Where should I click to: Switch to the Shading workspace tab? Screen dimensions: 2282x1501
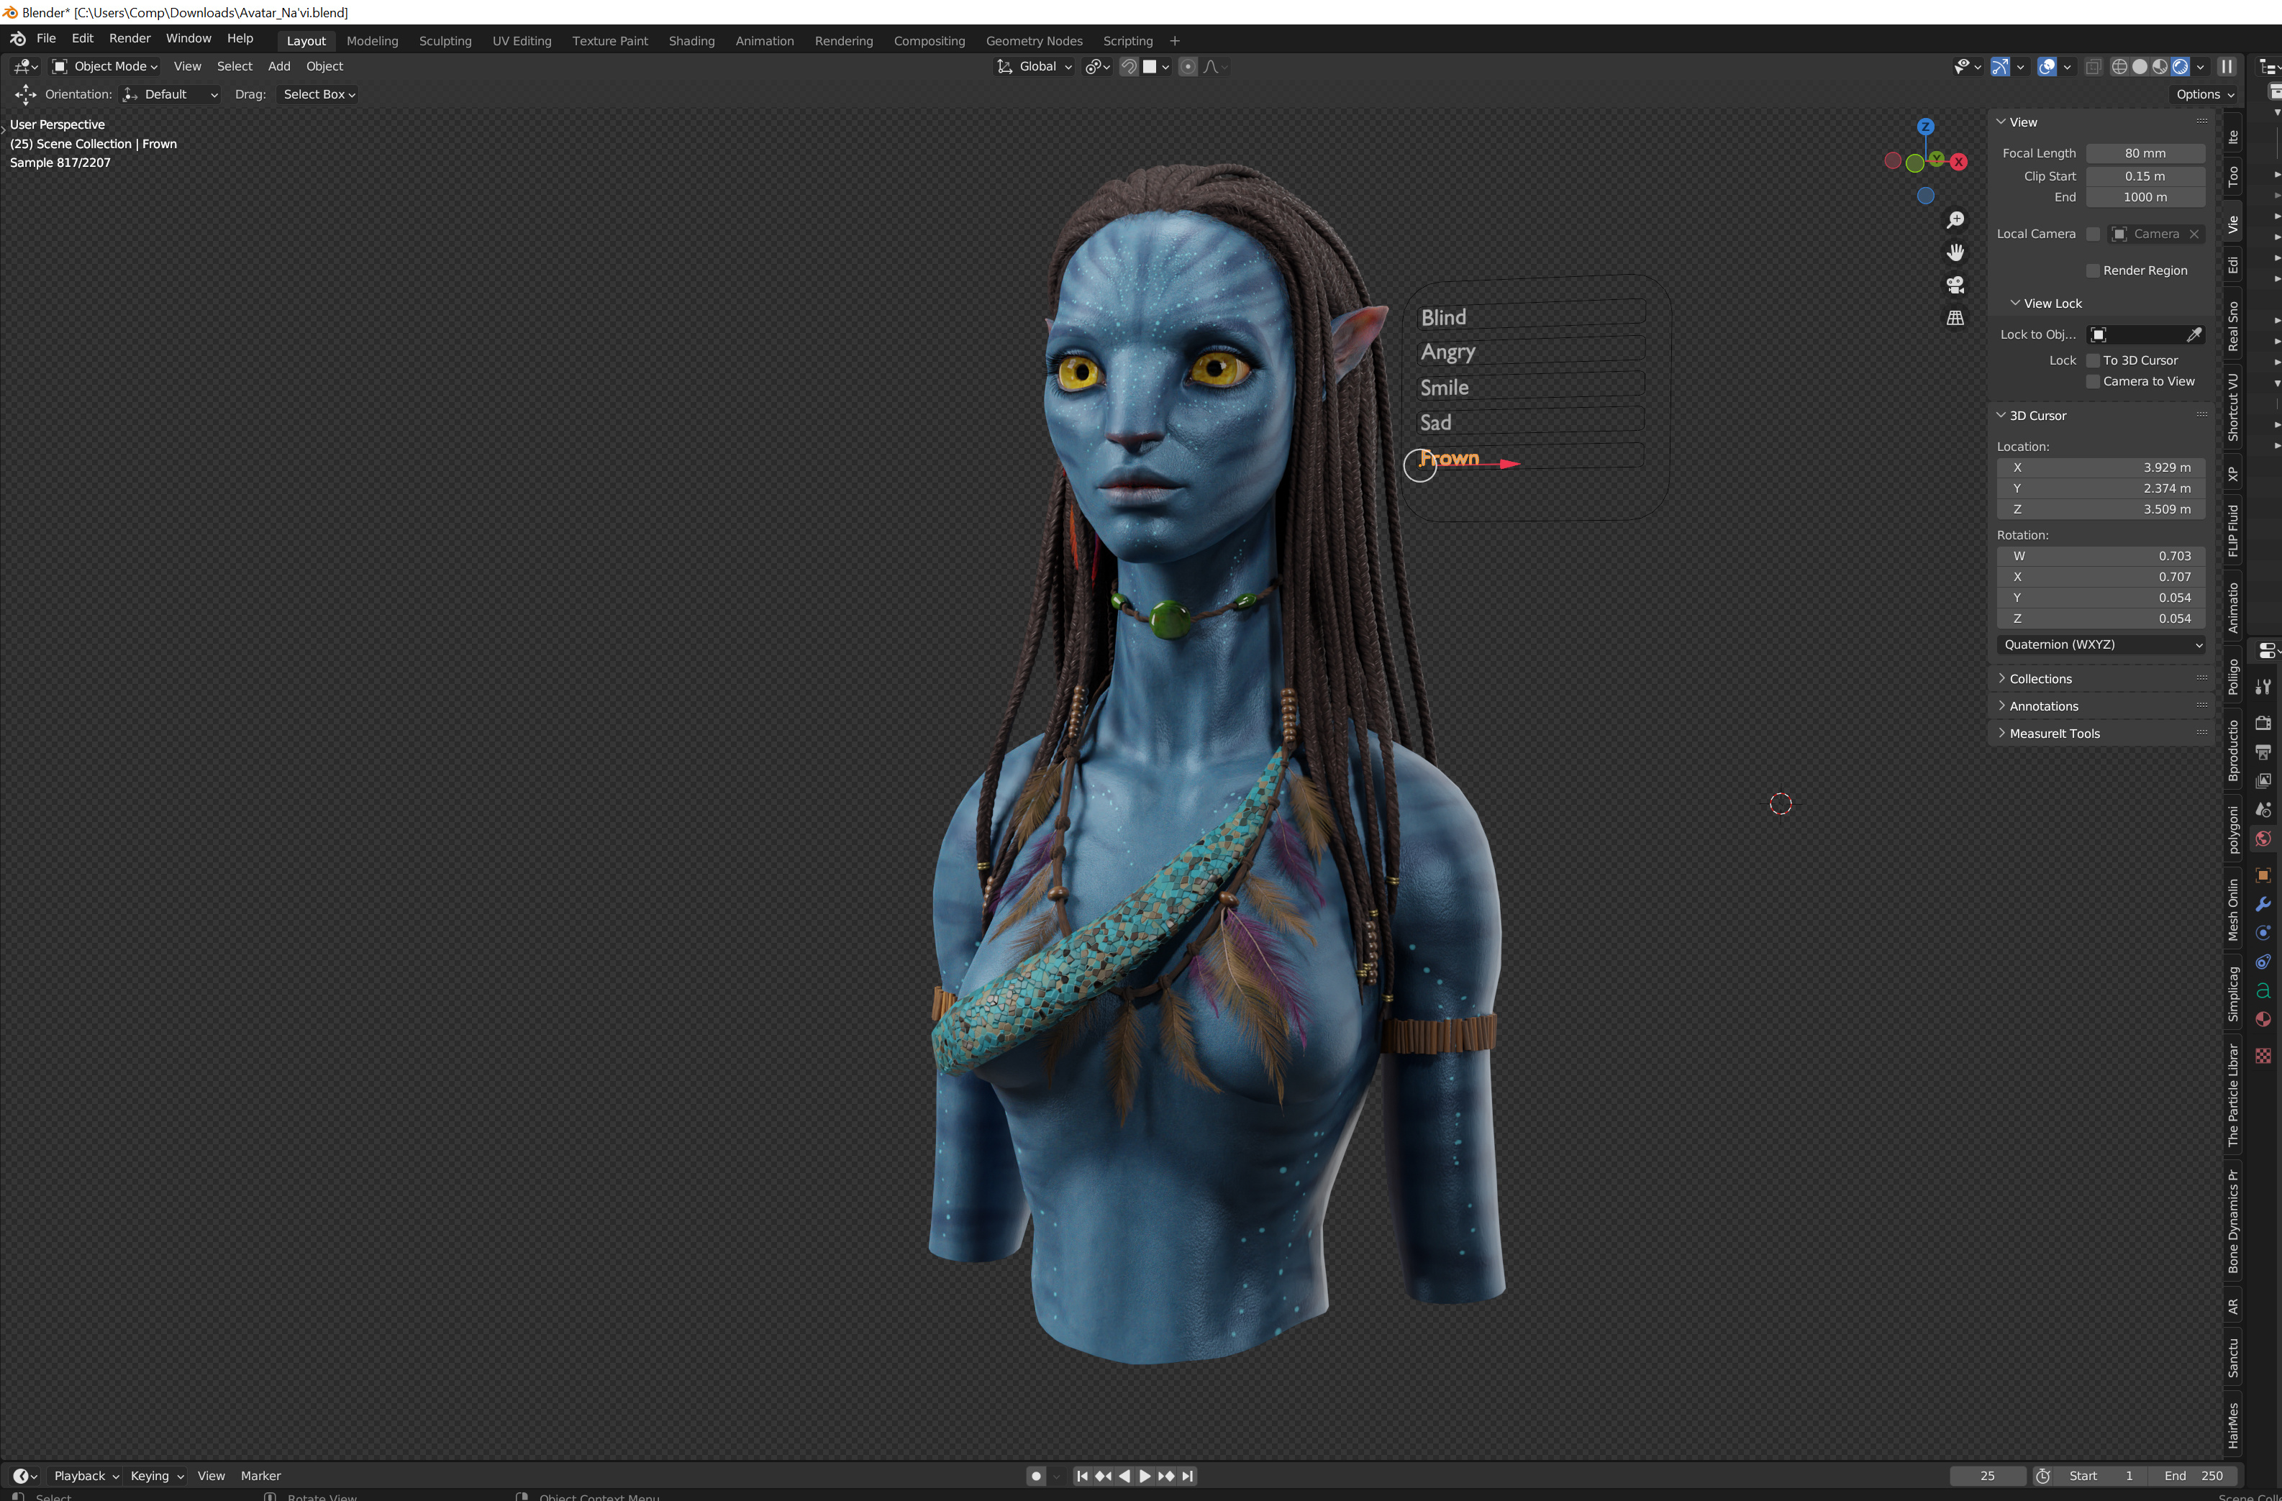point(691,41)
